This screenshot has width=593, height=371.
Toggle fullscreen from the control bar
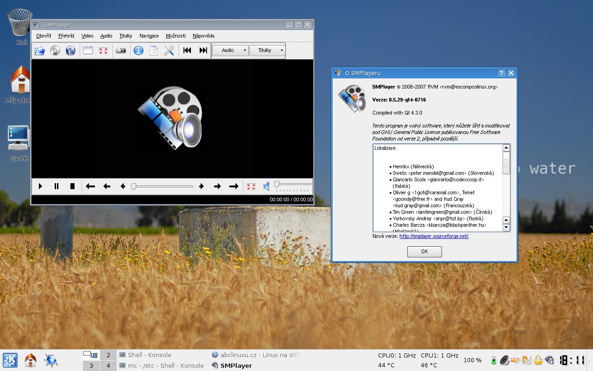[x=251, y=186]
